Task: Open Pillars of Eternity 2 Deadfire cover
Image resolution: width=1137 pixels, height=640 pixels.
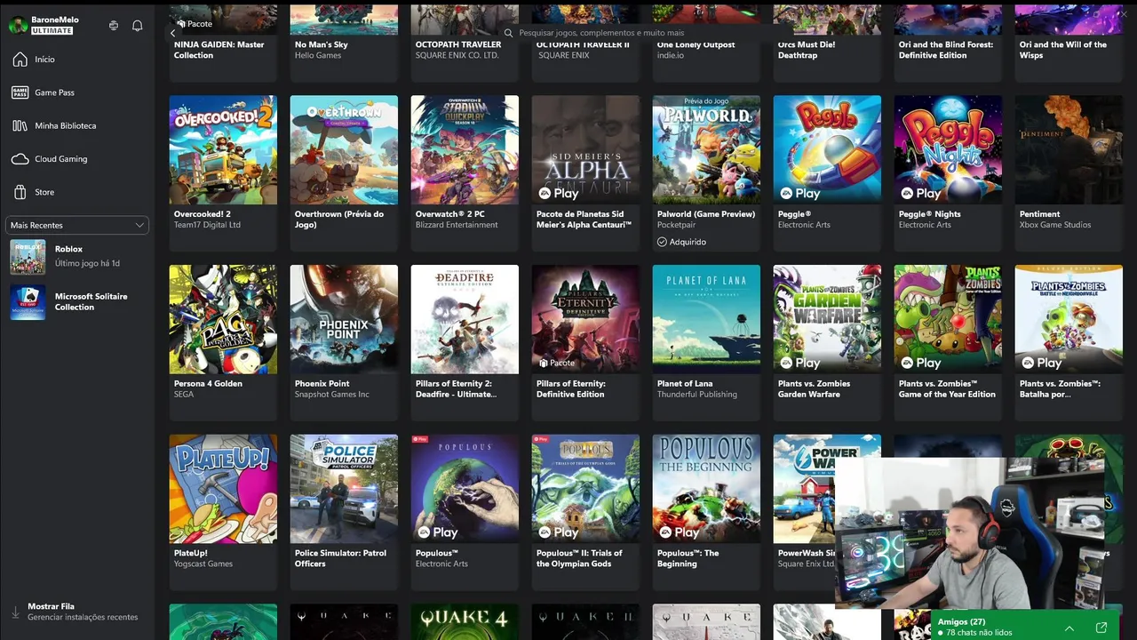Action: 465,319
